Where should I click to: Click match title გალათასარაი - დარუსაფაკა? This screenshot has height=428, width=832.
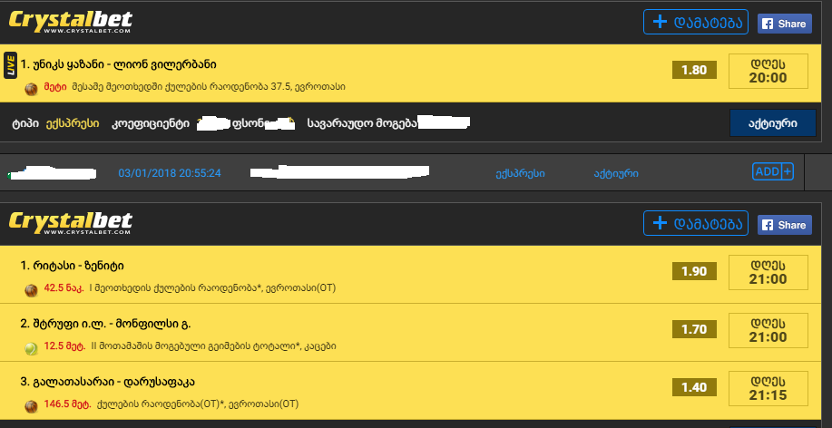[x=108, y=382]
